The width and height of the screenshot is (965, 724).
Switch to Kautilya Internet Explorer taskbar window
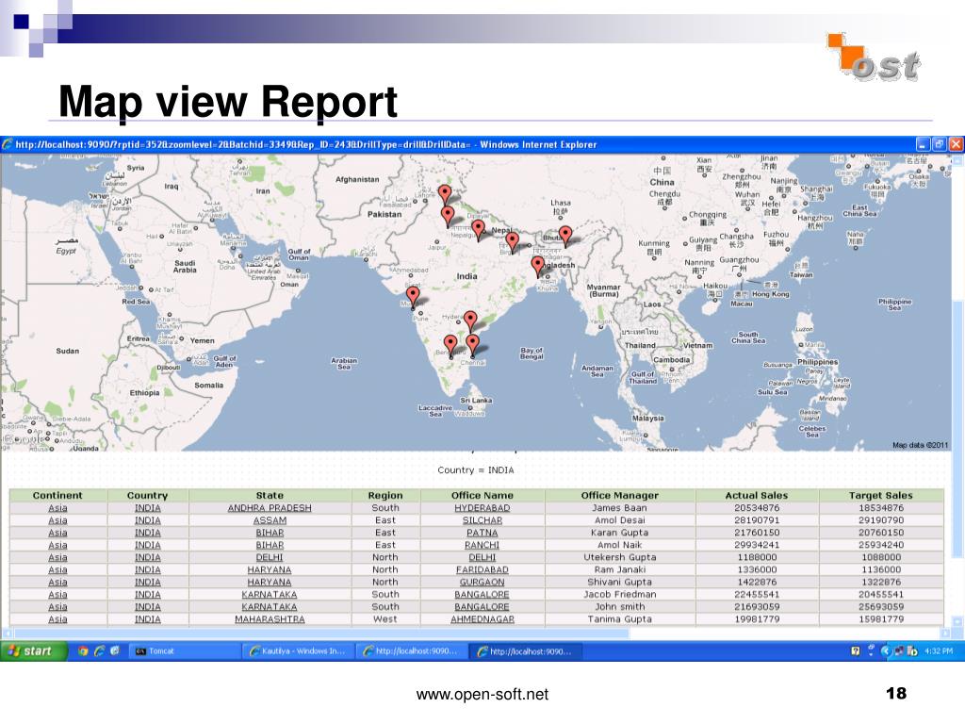[297, 650]
